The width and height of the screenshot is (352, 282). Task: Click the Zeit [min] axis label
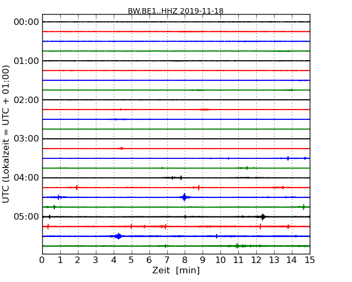click(x=176, y=270)
